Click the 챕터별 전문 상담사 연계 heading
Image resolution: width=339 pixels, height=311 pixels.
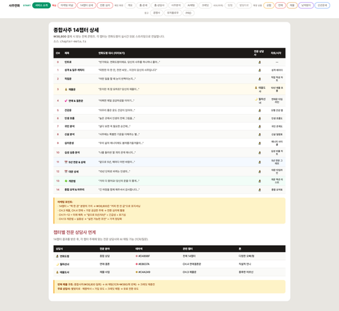coord(75,232)
